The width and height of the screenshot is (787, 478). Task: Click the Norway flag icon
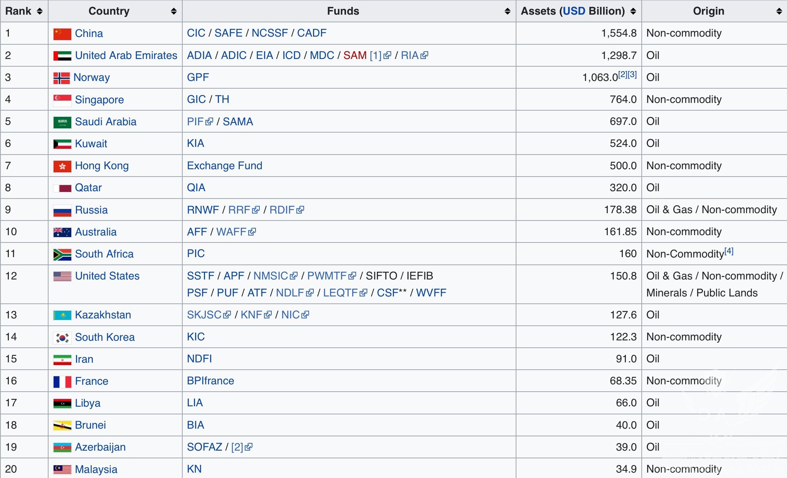coord(61,78)
